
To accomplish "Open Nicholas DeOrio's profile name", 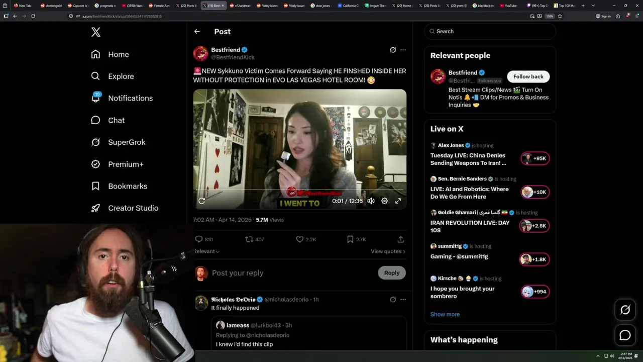I will [x=233, y=299].
